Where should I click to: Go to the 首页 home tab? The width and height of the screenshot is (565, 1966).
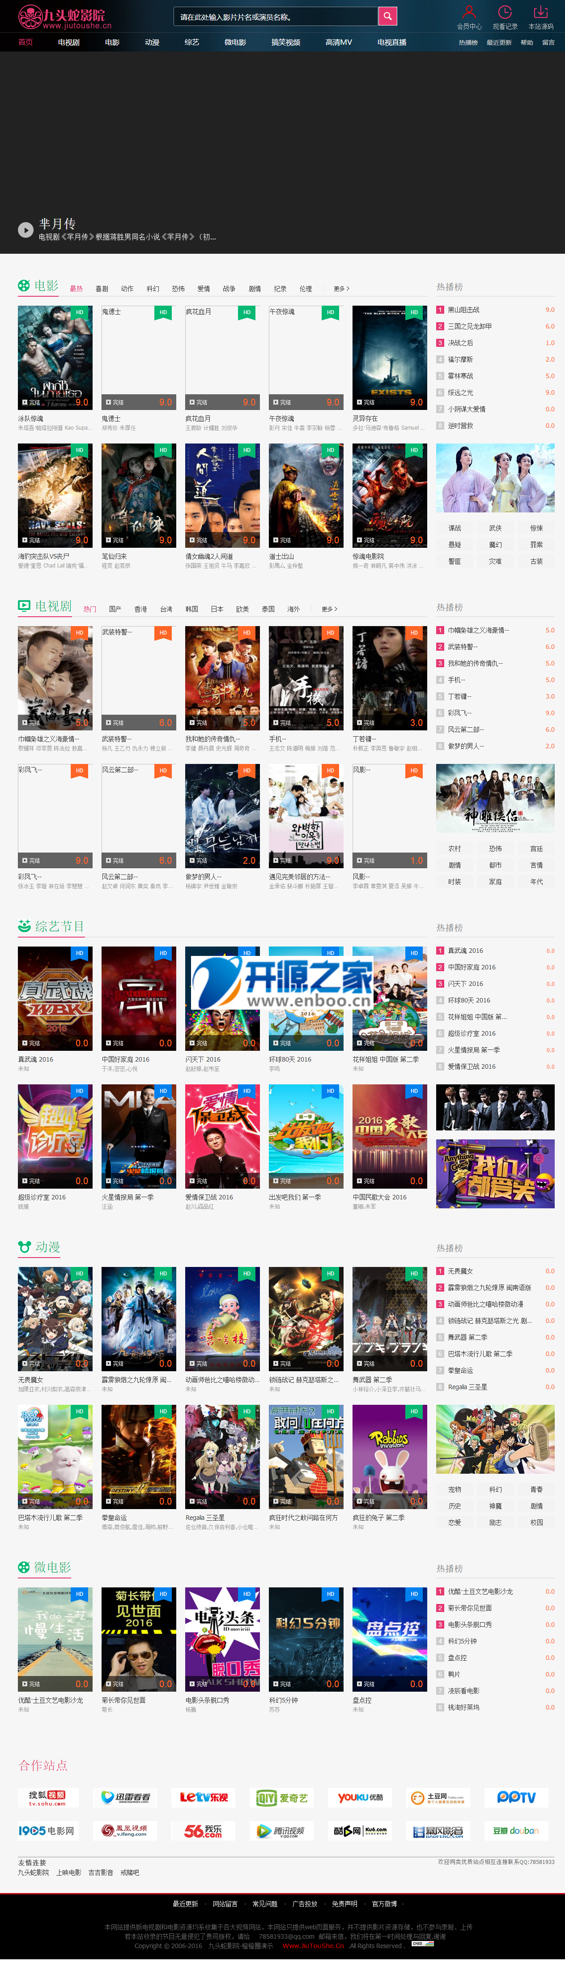point(25,43)
